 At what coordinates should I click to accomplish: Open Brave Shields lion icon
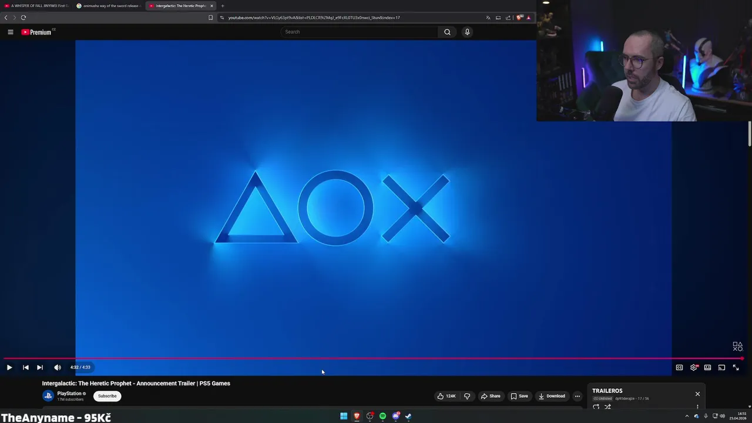point(519,18)
